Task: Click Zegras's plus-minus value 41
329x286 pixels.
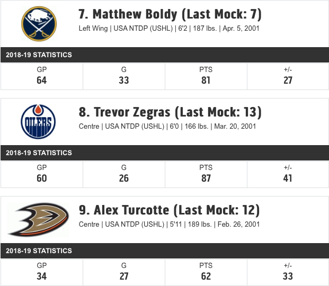Action: [288, 178]
